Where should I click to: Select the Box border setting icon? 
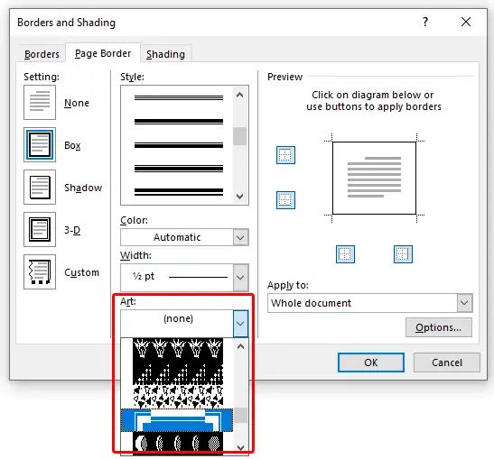(40, 144)
